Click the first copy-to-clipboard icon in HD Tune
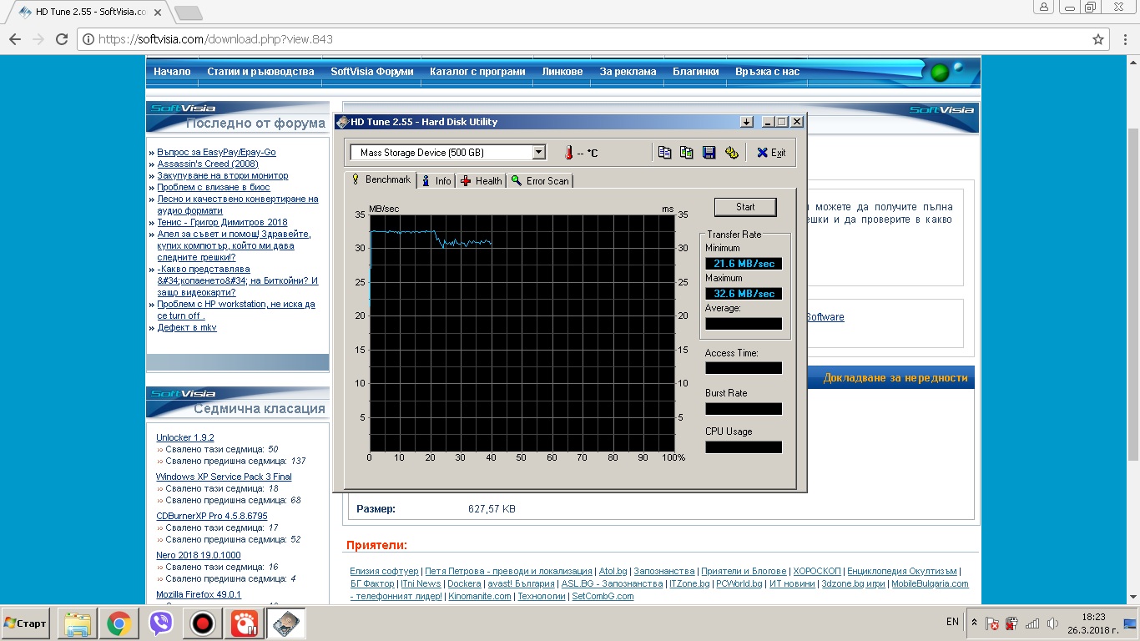This screenshot has width=1140, height=641. pyautogui.click(x=664, y=153)
